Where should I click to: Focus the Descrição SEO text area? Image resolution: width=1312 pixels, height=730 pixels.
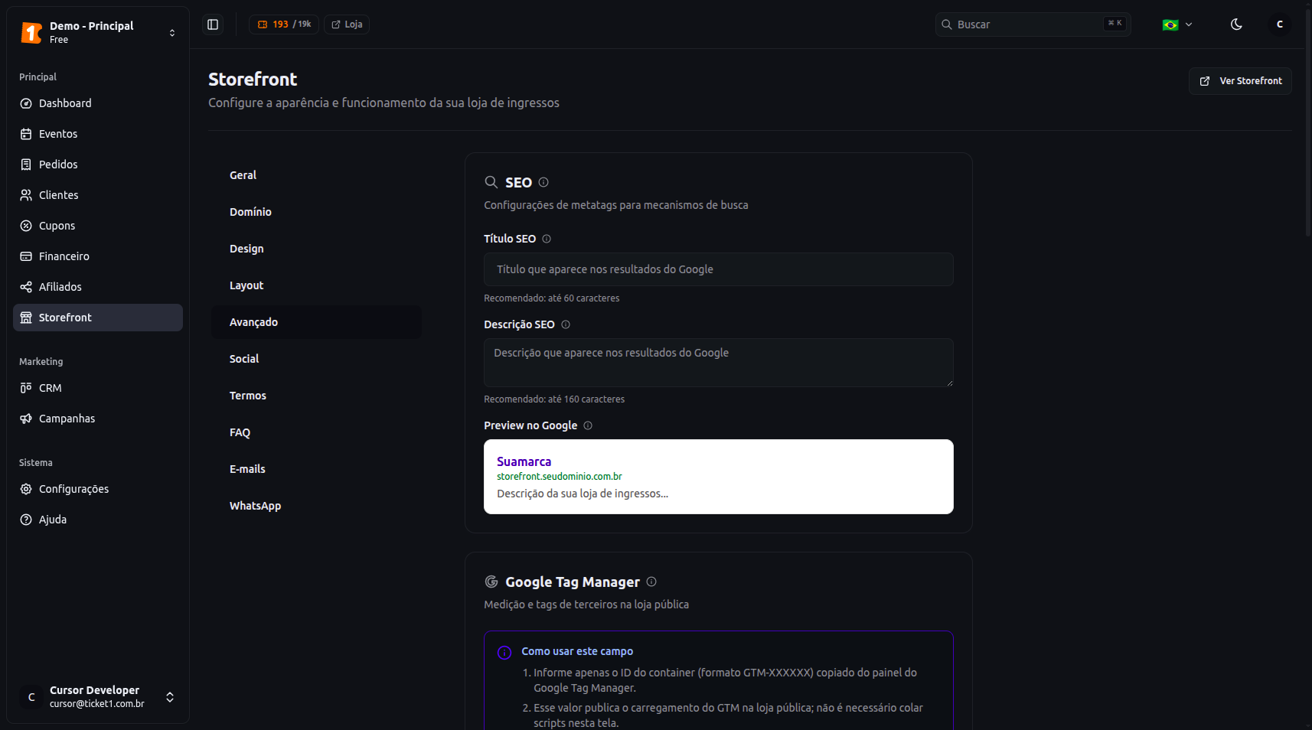[719, 363]
